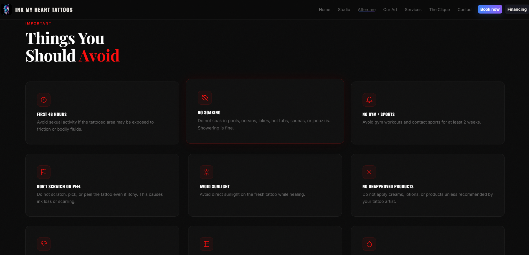529x255 pixels.
Task: Select the sun icon on Avoid Sunlight card
Action: (207, 172)
